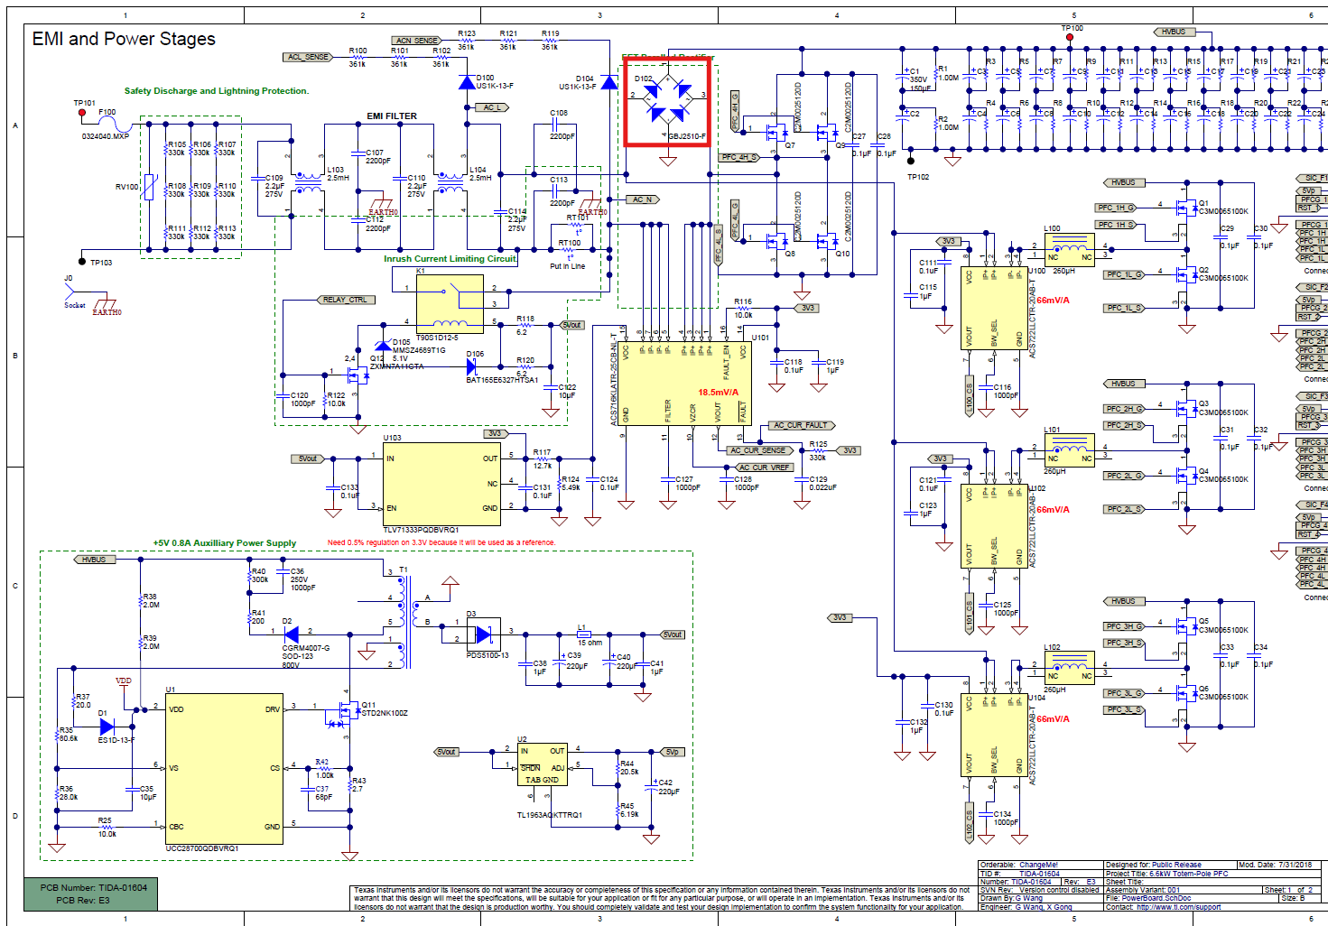Select the ACL_SENSE net port
The width and height of the screenshot is (1328, 926).
pyautogui.click(x=308, y=57)
